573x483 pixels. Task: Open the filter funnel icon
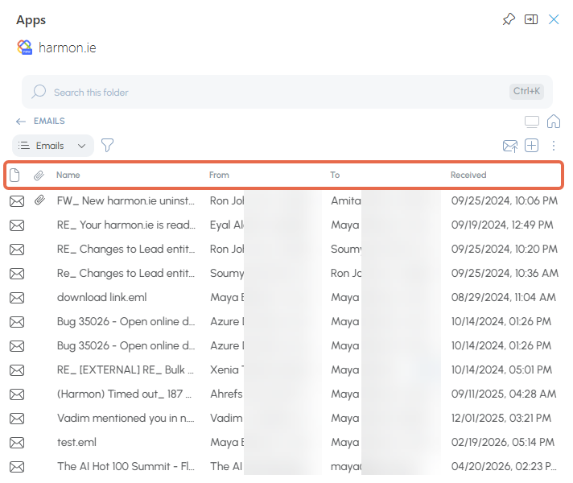[107, 145]
